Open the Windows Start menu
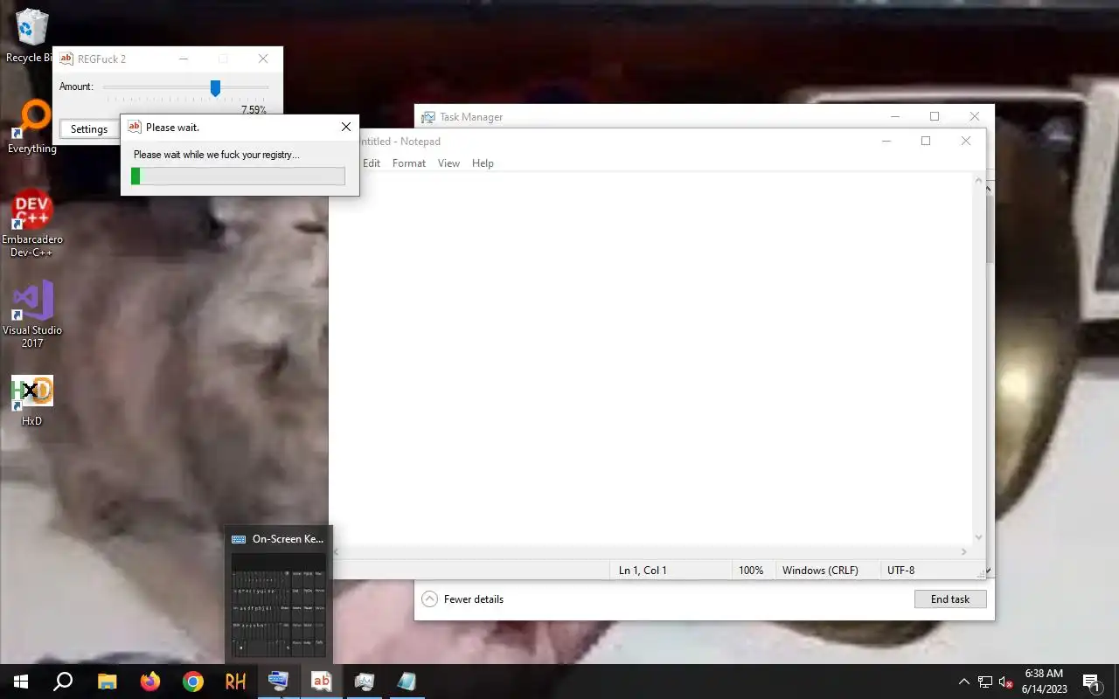1119x699 pixels. pyautogui.click(x=21, y=682)
